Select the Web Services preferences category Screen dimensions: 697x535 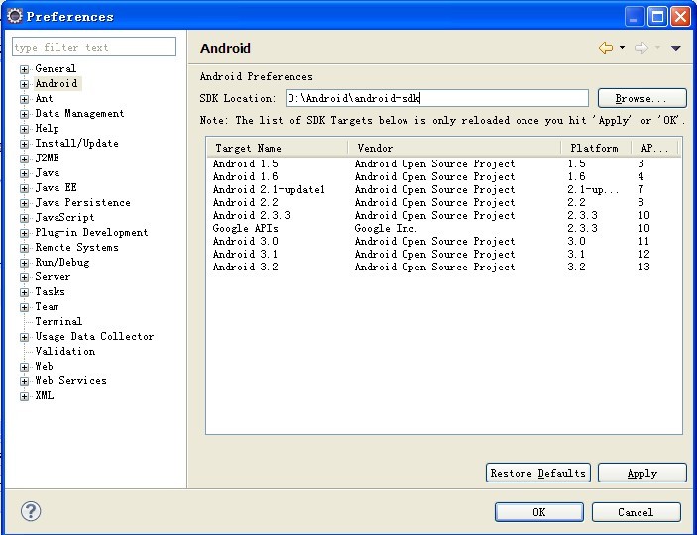[x=70, y=380]
